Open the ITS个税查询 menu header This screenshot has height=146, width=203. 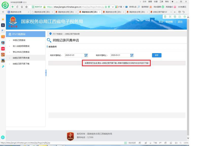[26, 34]
